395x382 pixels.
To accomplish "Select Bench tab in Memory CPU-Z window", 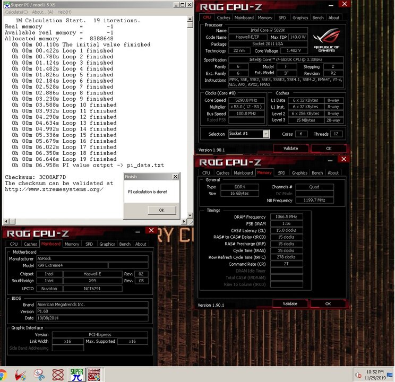I will pos(317,173).
